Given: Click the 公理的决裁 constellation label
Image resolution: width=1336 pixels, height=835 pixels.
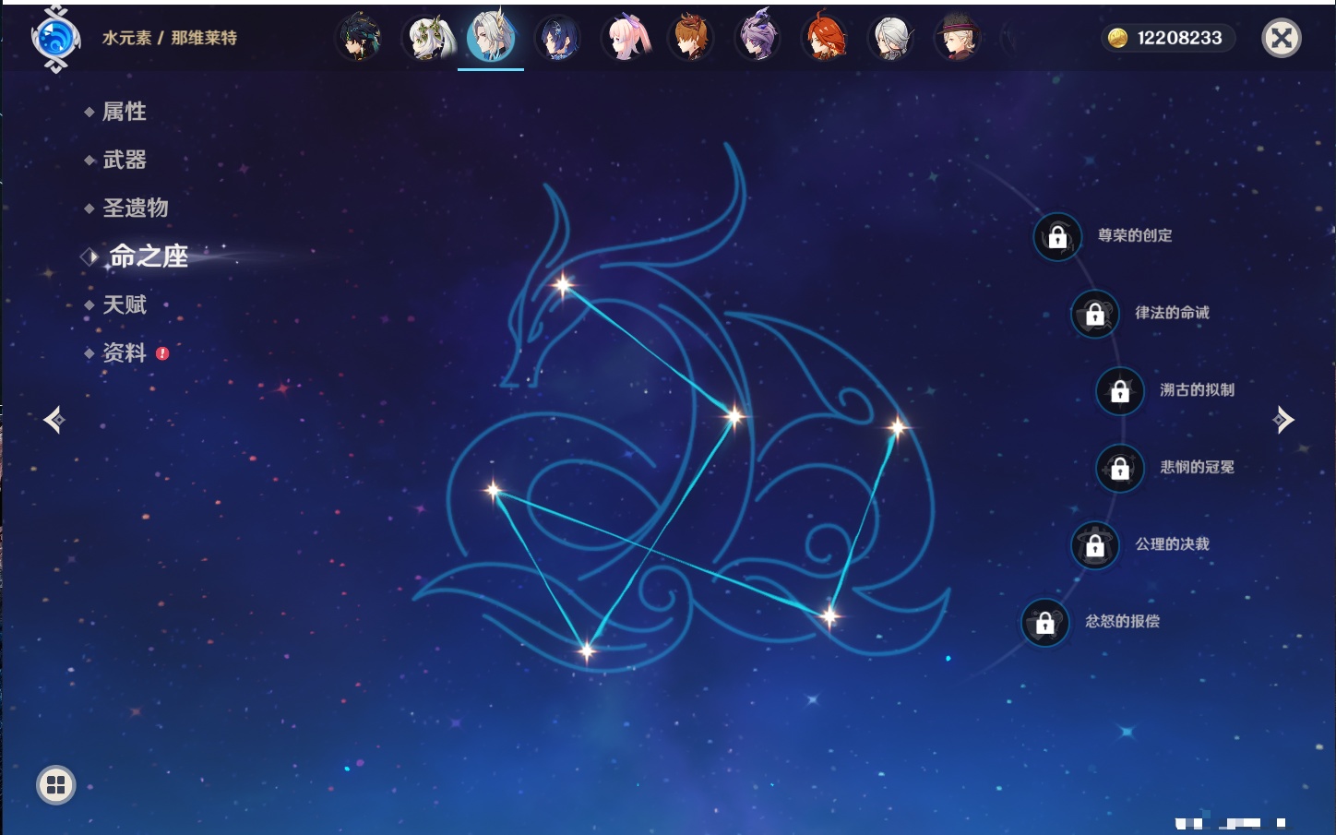Looking at the screenshot, I should pyautogui.click(x=1172, y=543).
